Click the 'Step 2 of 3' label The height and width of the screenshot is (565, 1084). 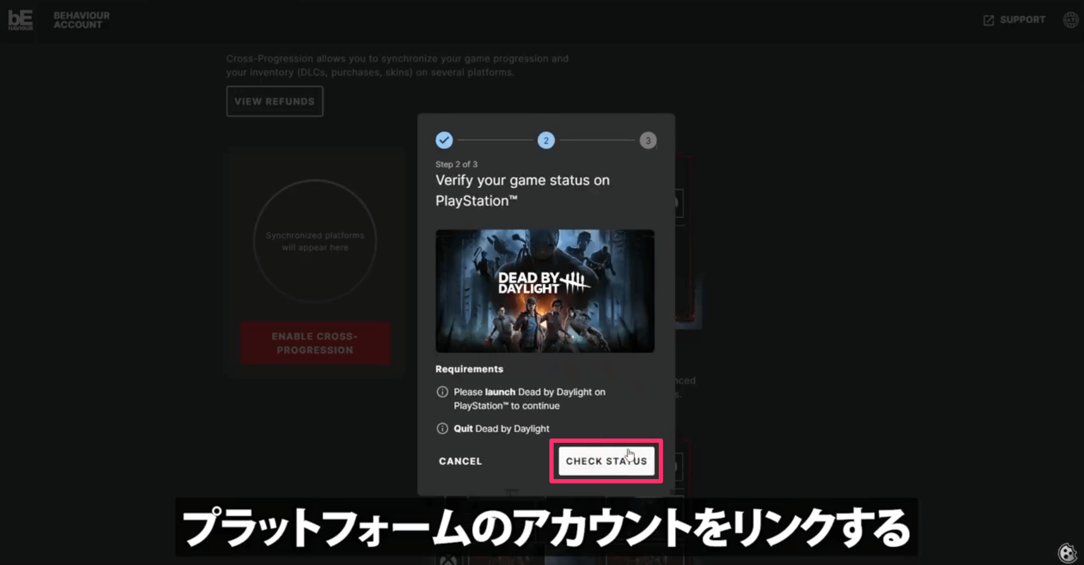[x=456, y=164]
